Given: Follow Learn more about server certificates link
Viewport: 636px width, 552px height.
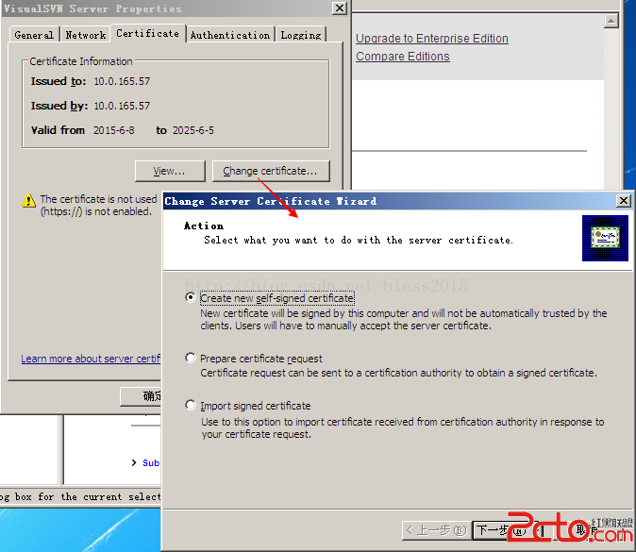Looking at the screenshot, I should click(x=91, y=359).
